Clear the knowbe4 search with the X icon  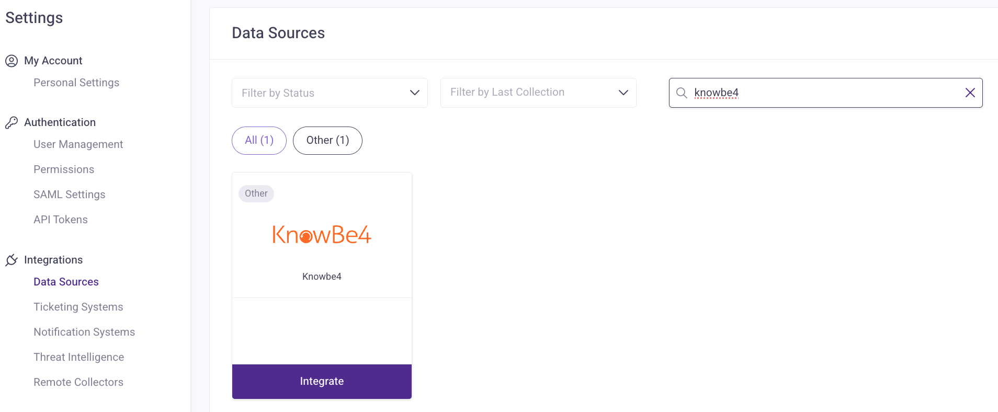point(970,93)
